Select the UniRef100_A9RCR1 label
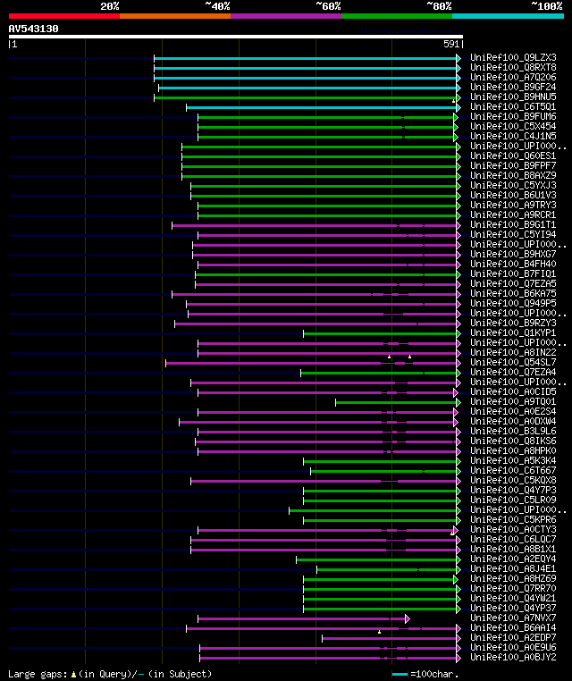This screenshot has height=681, width=572. 513,214
